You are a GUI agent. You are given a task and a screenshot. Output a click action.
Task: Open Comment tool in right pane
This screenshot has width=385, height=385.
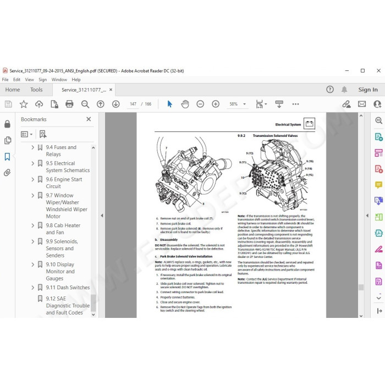point(378,185)
